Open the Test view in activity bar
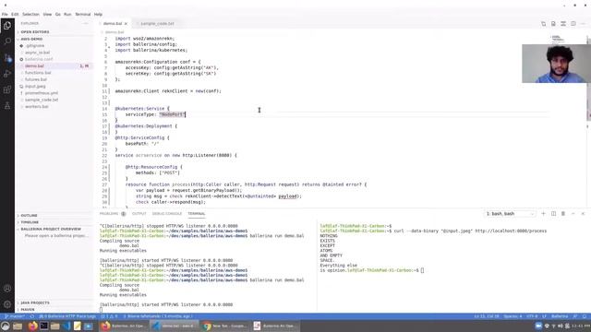This screenshot has height=332, width=591. coord(7,106)
